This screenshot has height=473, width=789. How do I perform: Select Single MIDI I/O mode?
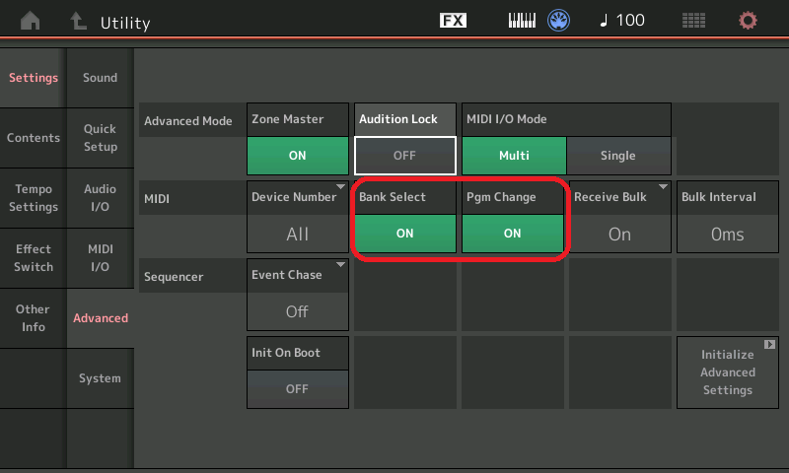[618, 156]
